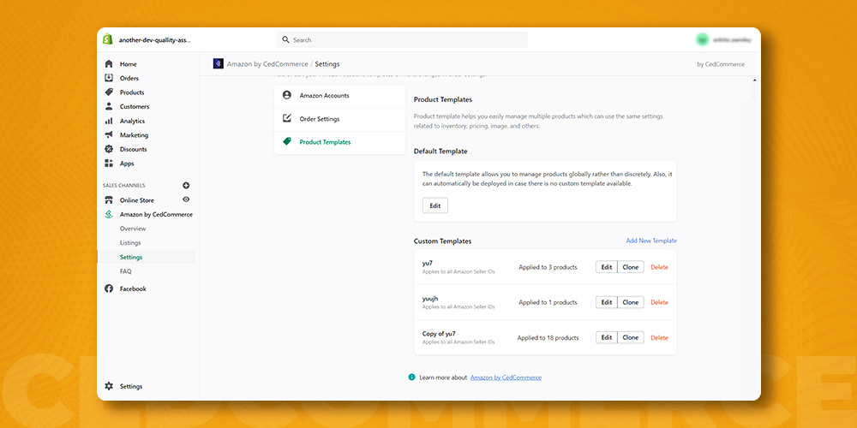The image size is (857, 428).
Task: Switch to Amazon Accounts tab
Action: (x=339, y=96)
